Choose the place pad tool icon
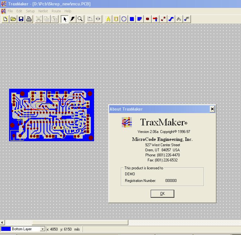Viewport: 241px width, 235px height. tap(147, 19)
